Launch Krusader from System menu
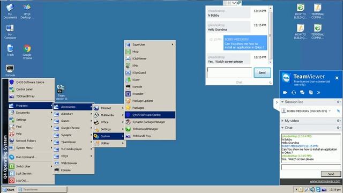Viewport: 343px width, 193px height. [x=150, y=94]
